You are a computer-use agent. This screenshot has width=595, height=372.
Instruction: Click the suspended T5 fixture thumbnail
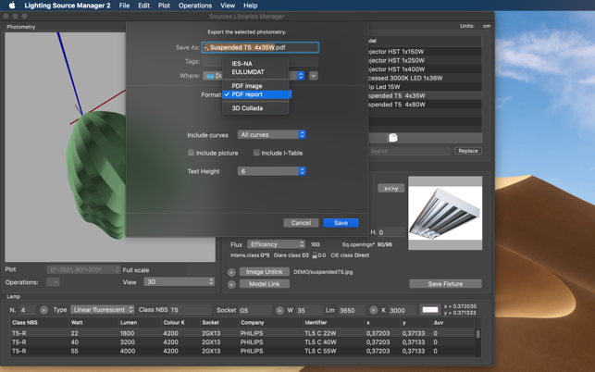445,213
